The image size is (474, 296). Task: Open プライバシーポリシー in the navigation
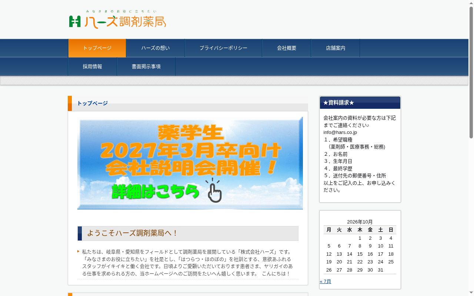(223, 48)
